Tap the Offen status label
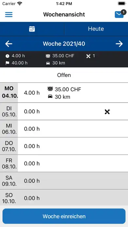Image resolution: width=128 pixels, height=227 pixels. tap(64, 75)
